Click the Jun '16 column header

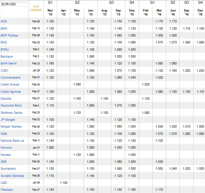pos(173,12)
